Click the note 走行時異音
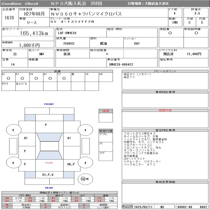 pos(131,156)
